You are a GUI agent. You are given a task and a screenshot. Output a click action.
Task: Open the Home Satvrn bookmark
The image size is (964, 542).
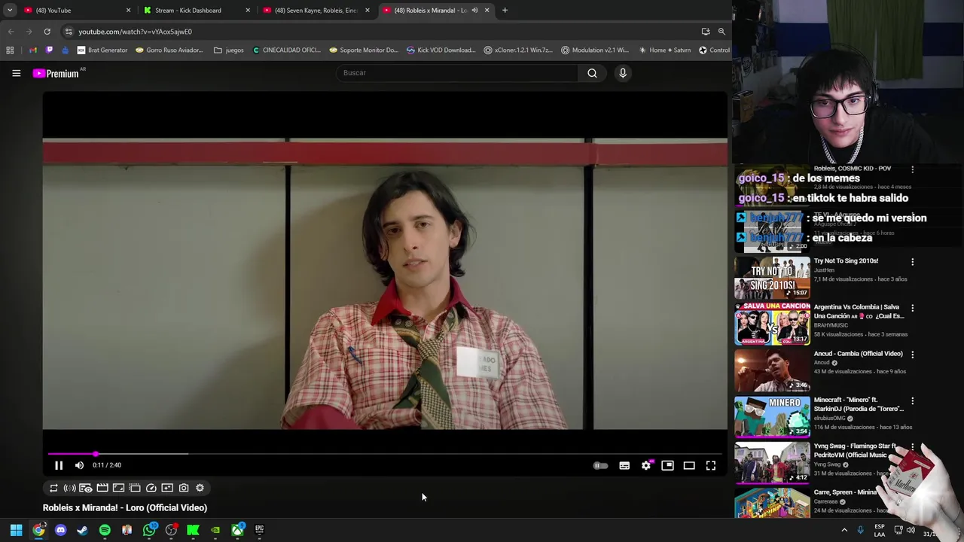[x=664, y=50]
